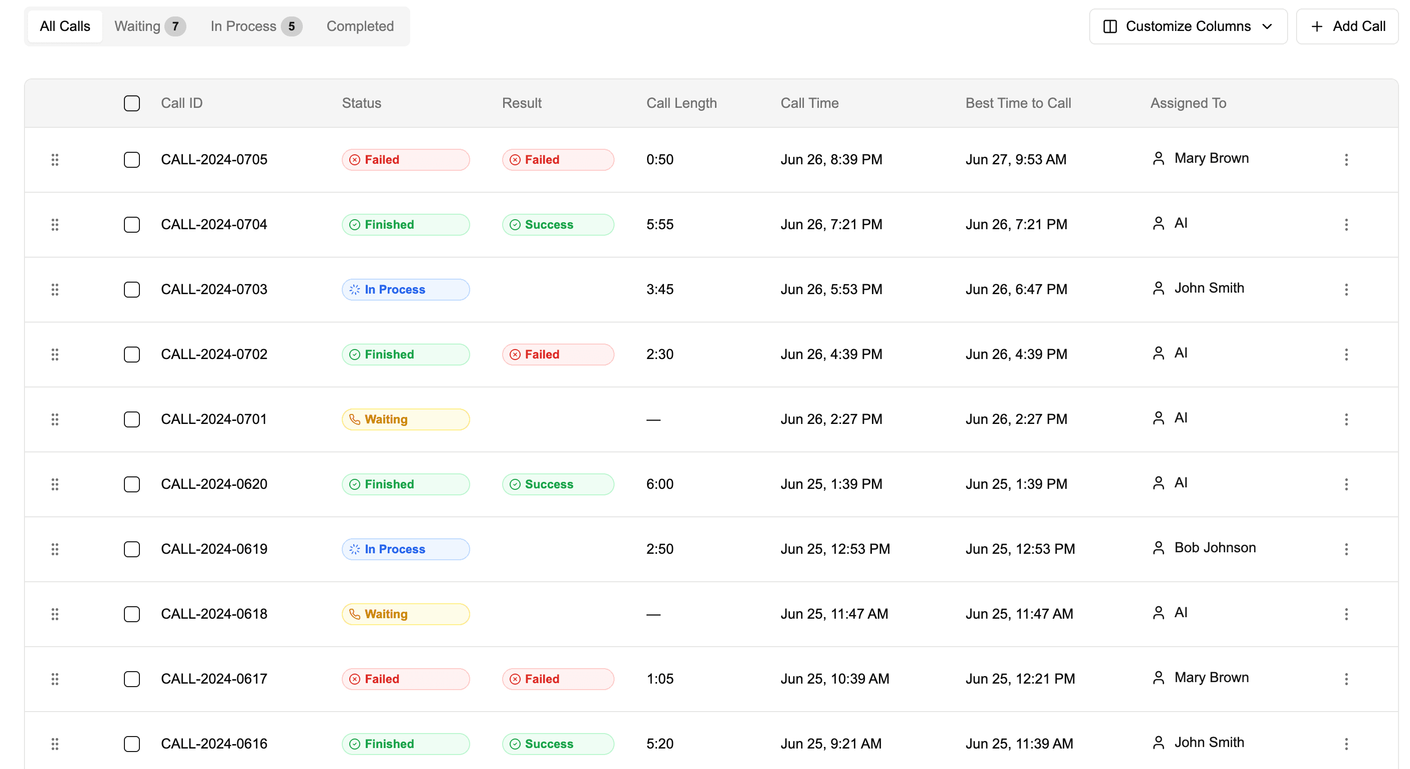Open actions menu for CALL-2024-0701

(1346, 419)
